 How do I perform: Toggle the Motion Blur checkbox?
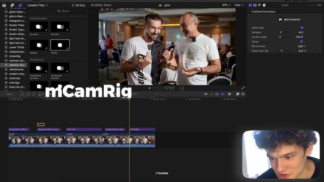coord(302,28)
